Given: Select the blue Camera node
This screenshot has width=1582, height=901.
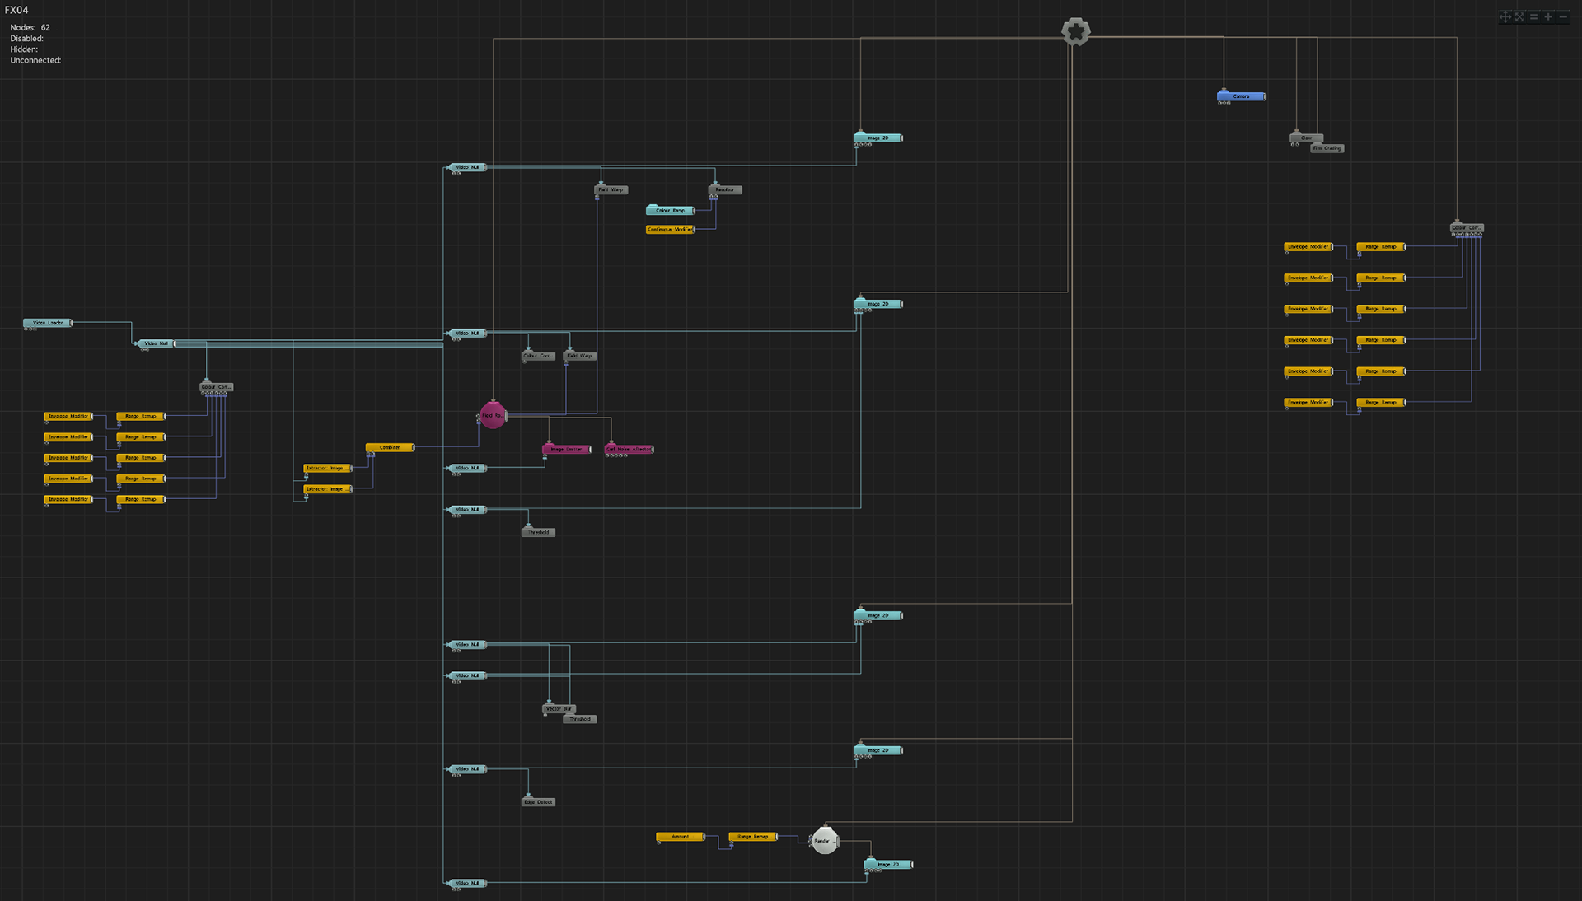Looking at the screenshot, I should tap(1241, 96).
